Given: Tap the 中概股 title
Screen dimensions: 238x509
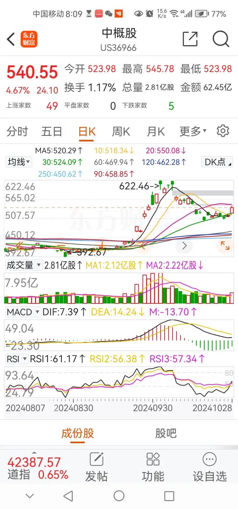Looking at the screenshot, I should (x=119, y=33).
